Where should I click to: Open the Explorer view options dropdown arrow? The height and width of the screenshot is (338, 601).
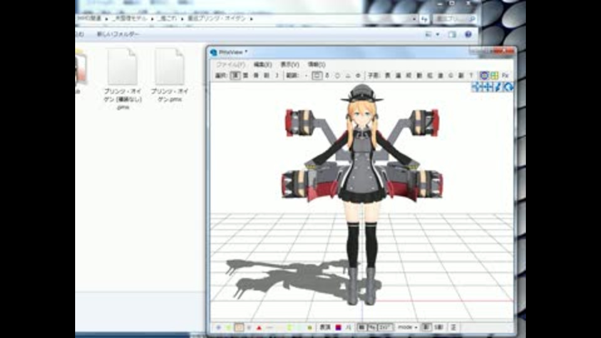438,34
